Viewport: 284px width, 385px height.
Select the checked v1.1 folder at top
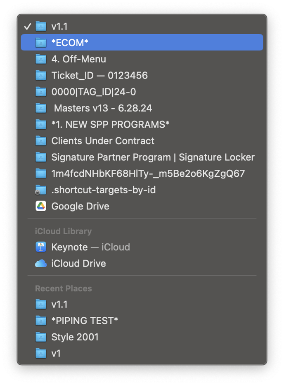[59, 26]
